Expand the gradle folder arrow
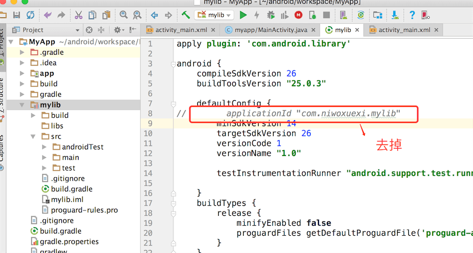The height and width of the screenshot is (253, 473). point(22,94)
